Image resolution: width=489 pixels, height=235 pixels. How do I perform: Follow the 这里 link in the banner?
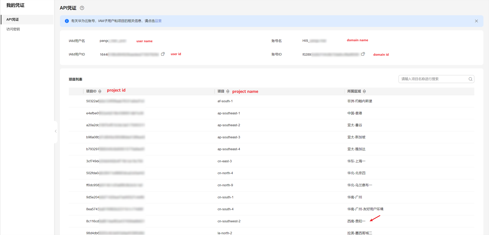[x=158, y=21]
